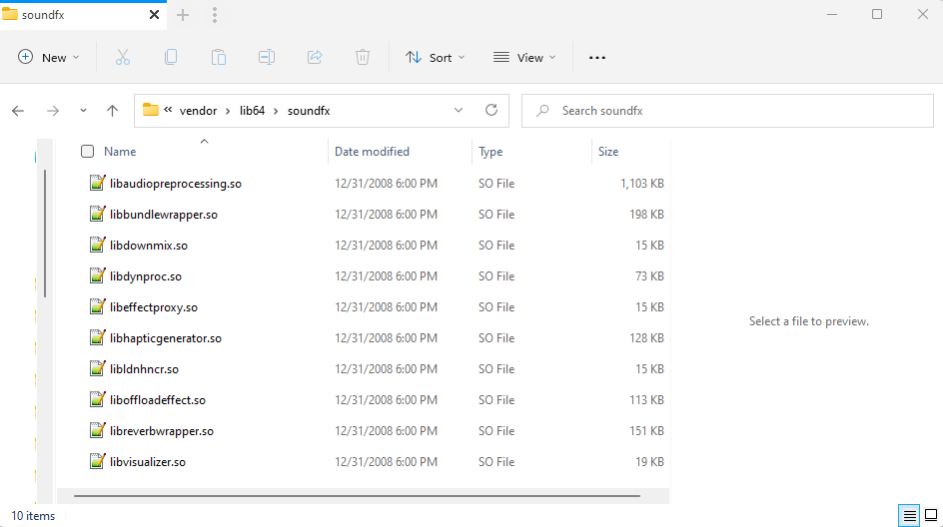Click the 19 KB size value
Image resolution: width=943 pixels, height=527 pixels.
649,461
